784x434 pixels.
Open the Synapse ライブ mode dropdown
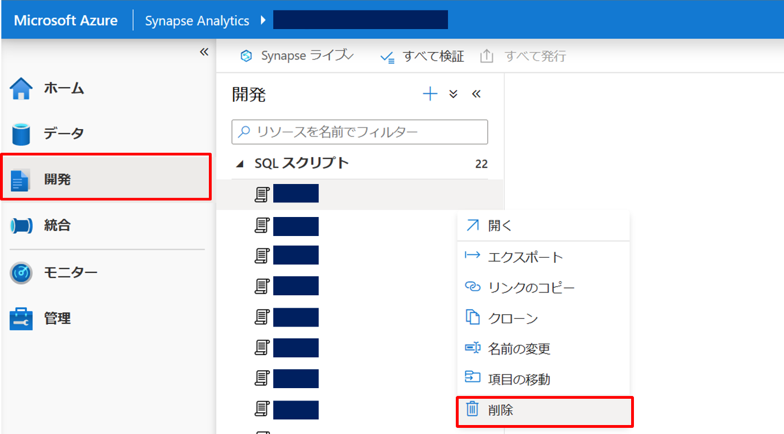pos(297,56)
